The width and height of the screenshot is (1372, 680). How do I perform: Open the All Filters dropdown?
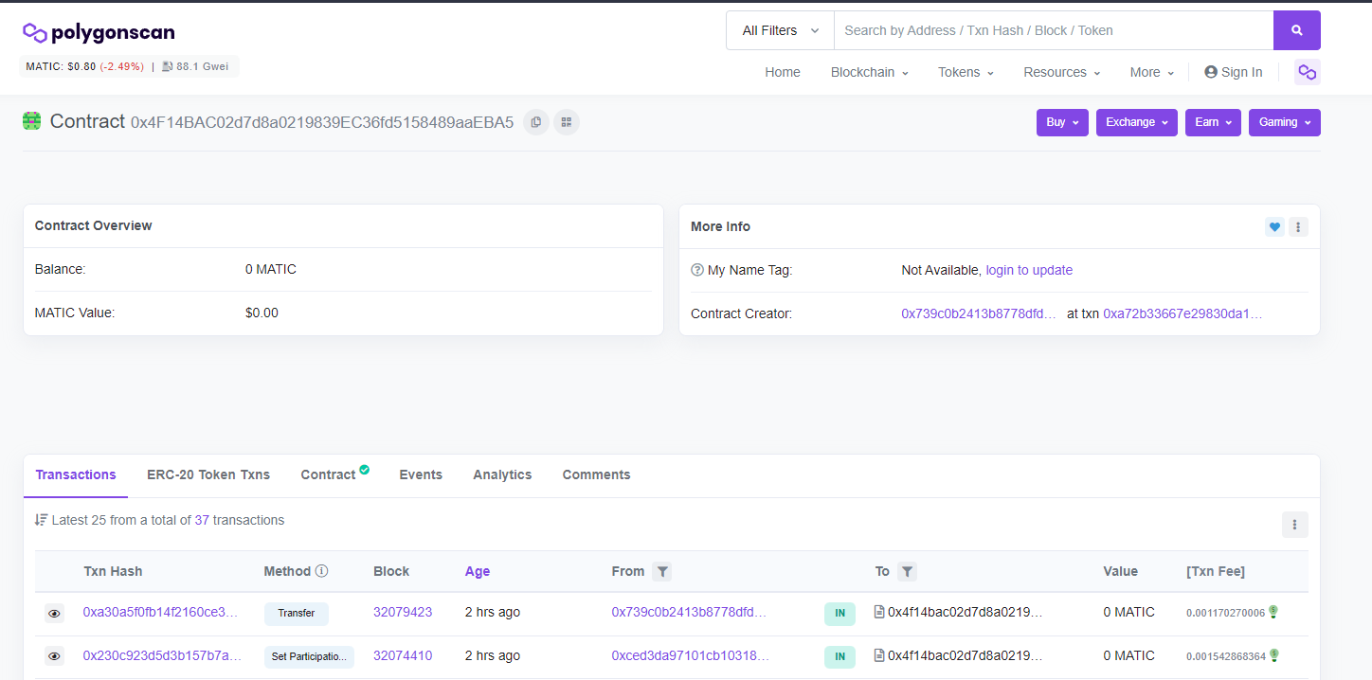779,29
